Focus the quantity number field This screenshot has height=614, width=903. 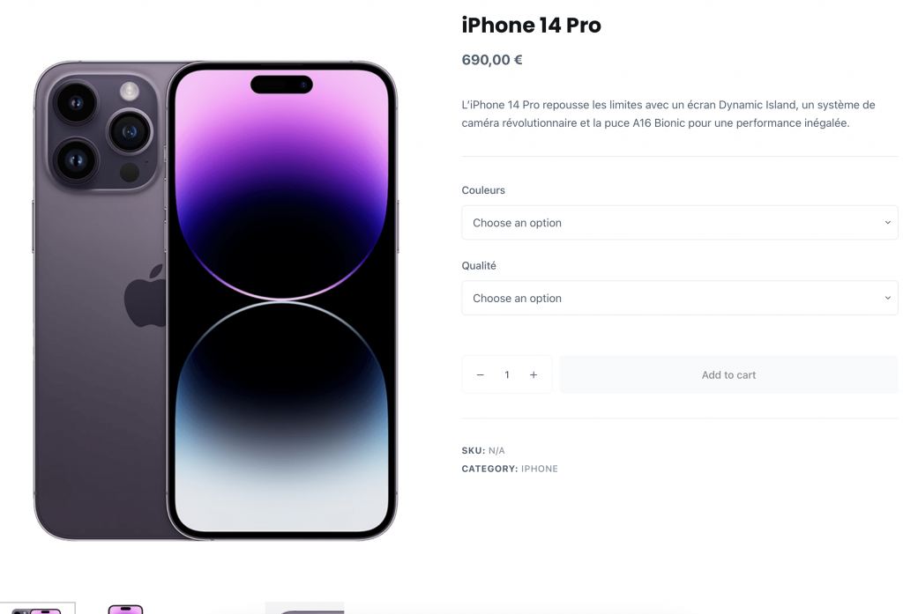click(x=507, y=374)
